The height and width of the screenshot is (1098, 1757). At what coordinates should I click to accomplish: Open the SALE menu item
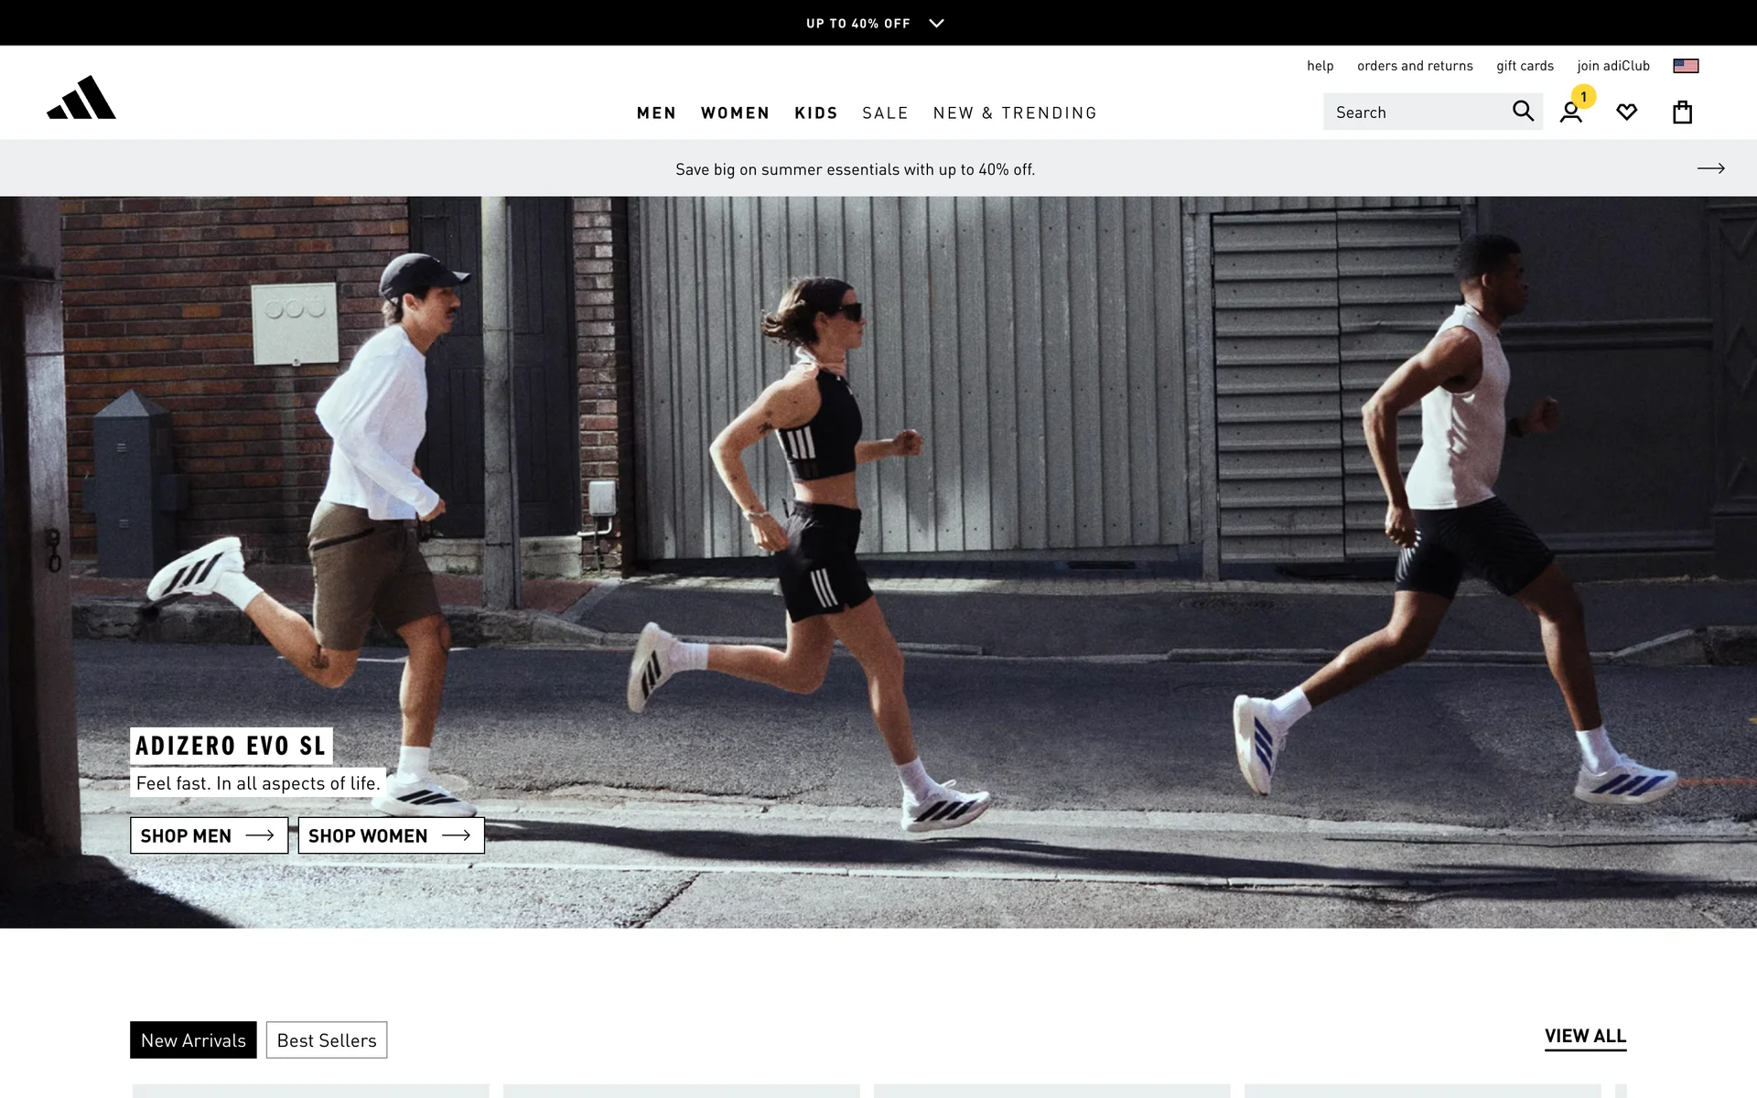[885, 113]
